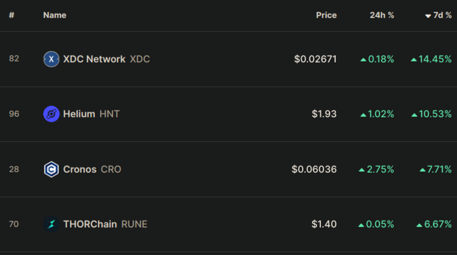Click the THORChain lightning logo
This screenshot has width=457, height=255.
[52, 224]
